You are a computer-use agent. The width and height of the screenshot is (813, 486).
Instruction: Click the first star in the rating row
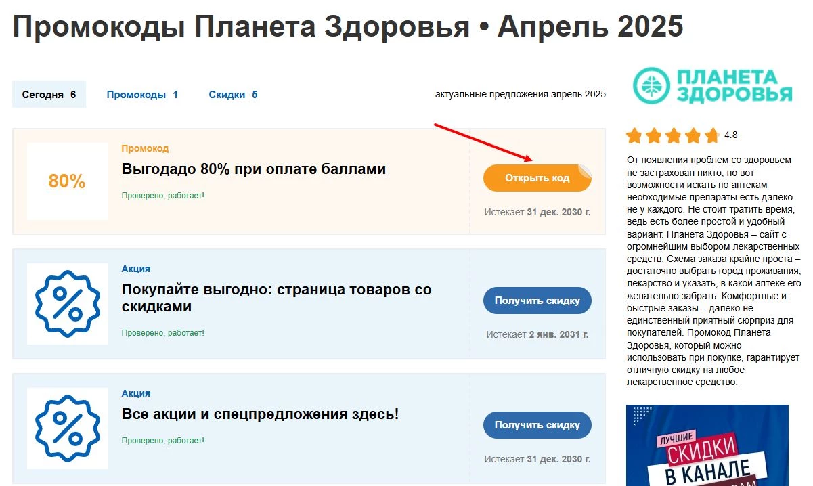click(x=635, y=135)
